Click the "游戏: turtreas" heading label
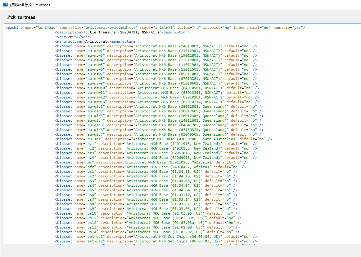Screen dimensions: 361x257 pyautogui.click(x=21, y=17)
